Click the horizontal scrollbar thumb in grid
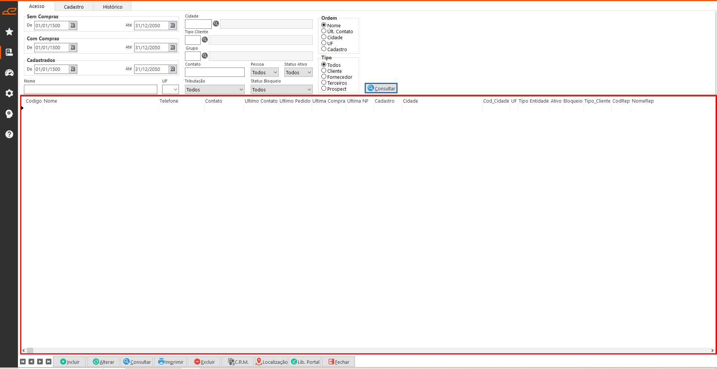 tap(30, 350)
